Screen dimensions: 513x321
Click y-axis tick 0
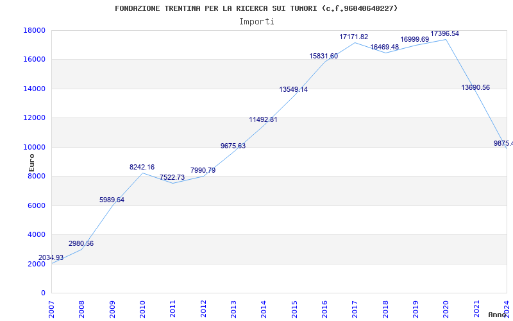pyautogui.click(x=43, y=293)
